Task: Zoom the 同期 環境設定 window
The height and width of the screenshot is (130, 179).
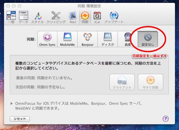Action: coord(20,6)
